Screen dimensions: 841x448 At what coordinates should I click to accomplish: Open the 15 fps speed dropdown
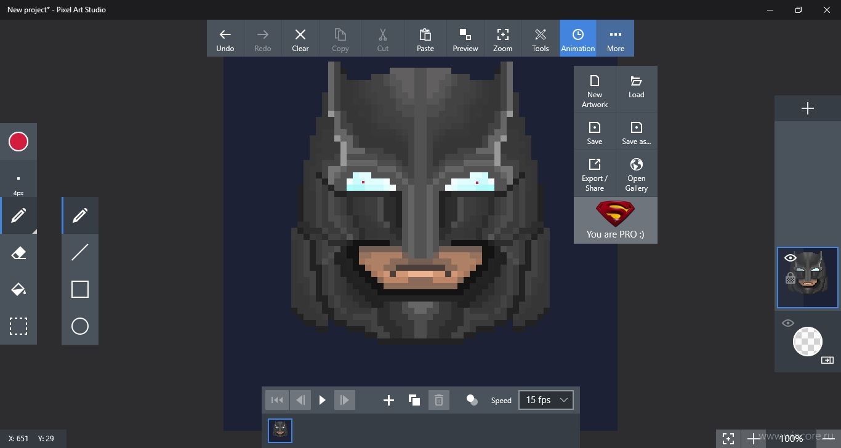pos(546,400)
